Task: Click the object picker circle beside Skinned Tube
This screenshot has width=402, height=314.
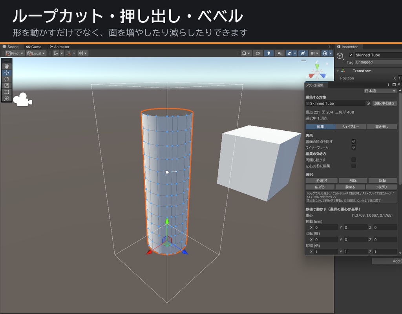Action: (x=368, y=103)
